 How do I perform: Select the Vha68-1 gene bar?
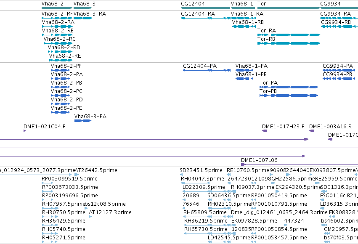[243, 8]
